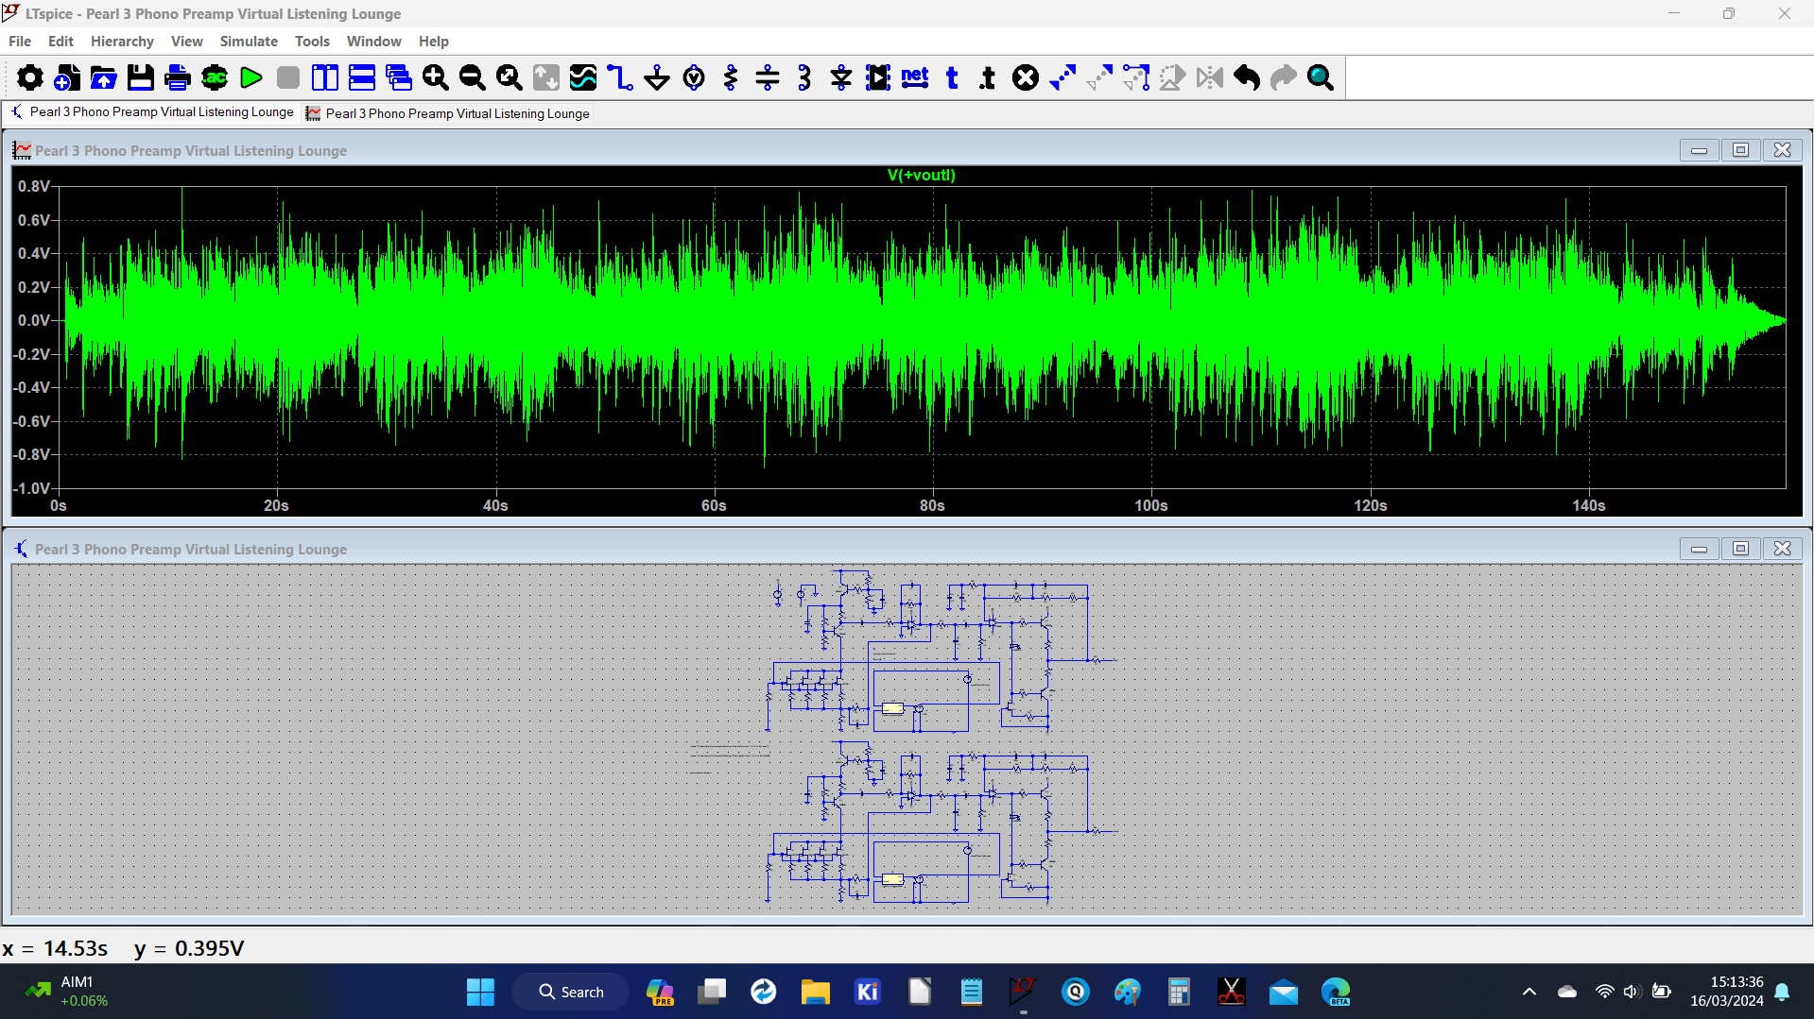
Task: Select the duplicate tool
Action: pos(1062,77)
